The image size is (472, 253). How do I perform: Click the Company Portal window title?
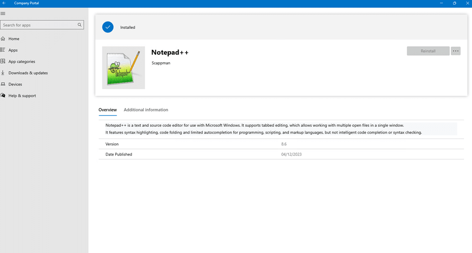click(26, 3)
